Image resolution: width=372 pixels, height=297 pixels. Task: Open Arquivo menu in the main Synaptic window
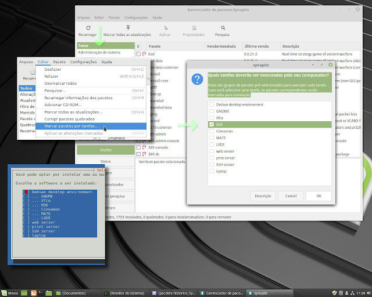pos(84,17)
